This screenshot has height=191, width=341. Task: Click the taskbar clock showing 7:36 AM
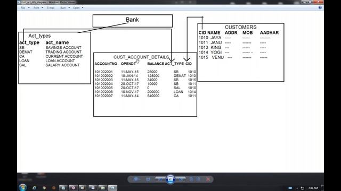313,188
